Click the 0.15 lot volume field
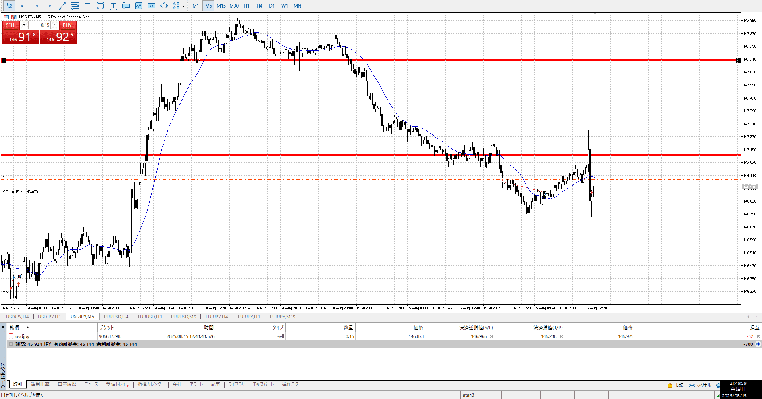 [x=40, y=25]
